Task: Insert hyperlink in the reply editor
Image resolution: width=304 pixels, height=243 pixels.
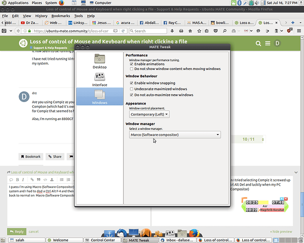Action: tap(32, 180)
